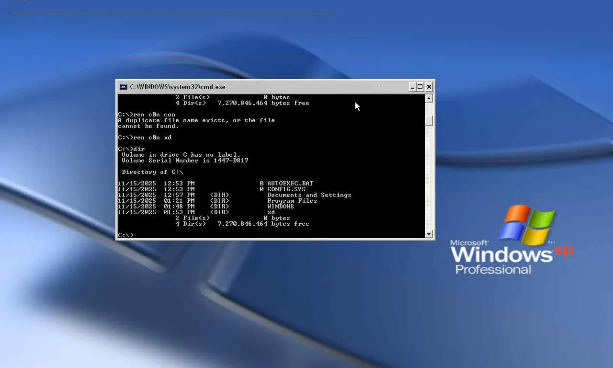This screenshot has height=368, width=613.
Task: Click the 'Directory of C:\' line
Action: click(152, 172)
